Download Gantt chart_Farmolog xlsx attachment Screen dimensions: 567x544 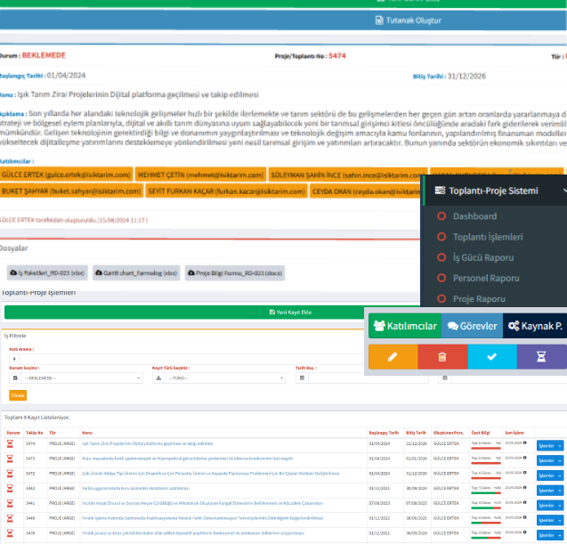[x=137, y=272]
